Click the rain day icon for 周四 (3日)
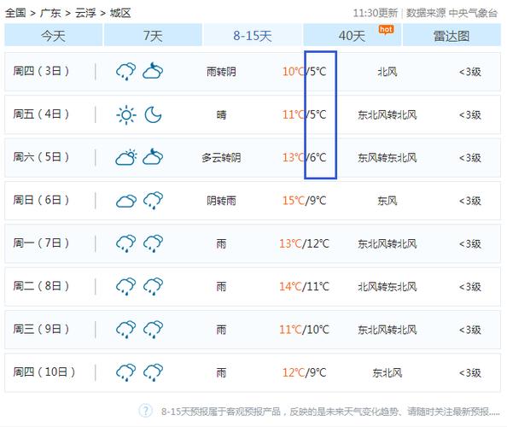This screenshot has width=507, height=427. [125, 71]
